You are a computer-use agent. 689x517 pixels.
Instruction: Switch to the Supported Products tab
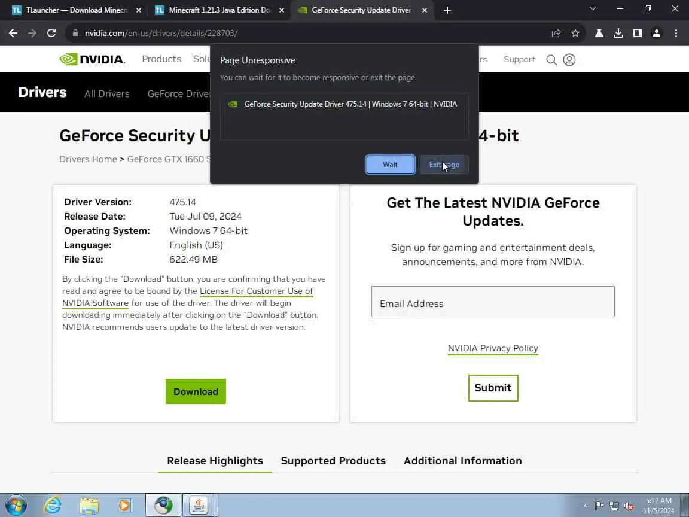[333, 461]
